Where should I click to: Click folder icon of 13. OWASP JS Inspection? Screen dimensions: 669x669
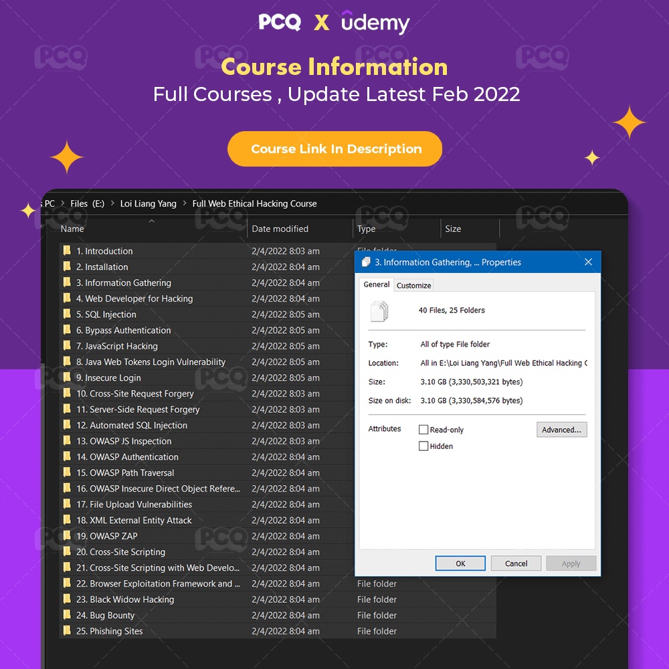click(x=67, y=440)
